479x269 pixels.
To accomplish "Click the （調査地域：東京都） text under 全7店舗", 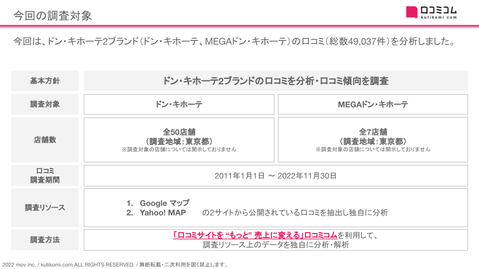I will [x=373, y=141].
